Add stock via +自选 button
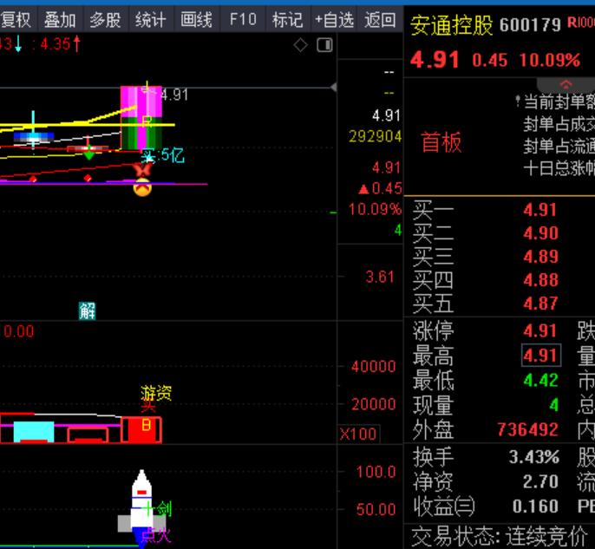Screen dimensions: 595x549 tap(334, 19)
